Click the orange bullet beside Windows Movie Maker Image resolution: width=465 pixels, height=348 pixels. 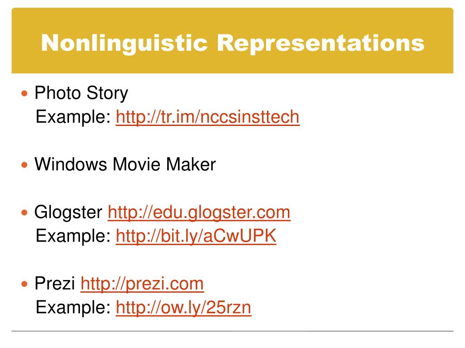(x=25, y=165)
